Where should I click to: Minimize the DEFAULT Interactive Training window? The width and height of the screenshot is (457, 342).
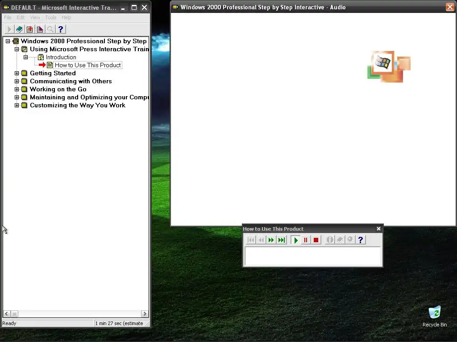[123, 8]
